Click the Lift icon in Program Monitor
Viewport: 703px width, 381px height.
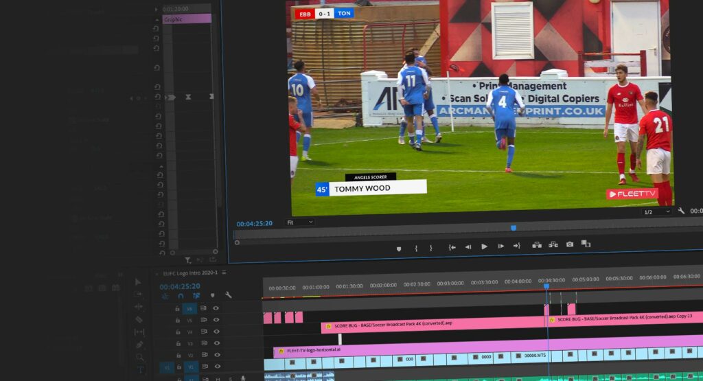pos(536,244)
